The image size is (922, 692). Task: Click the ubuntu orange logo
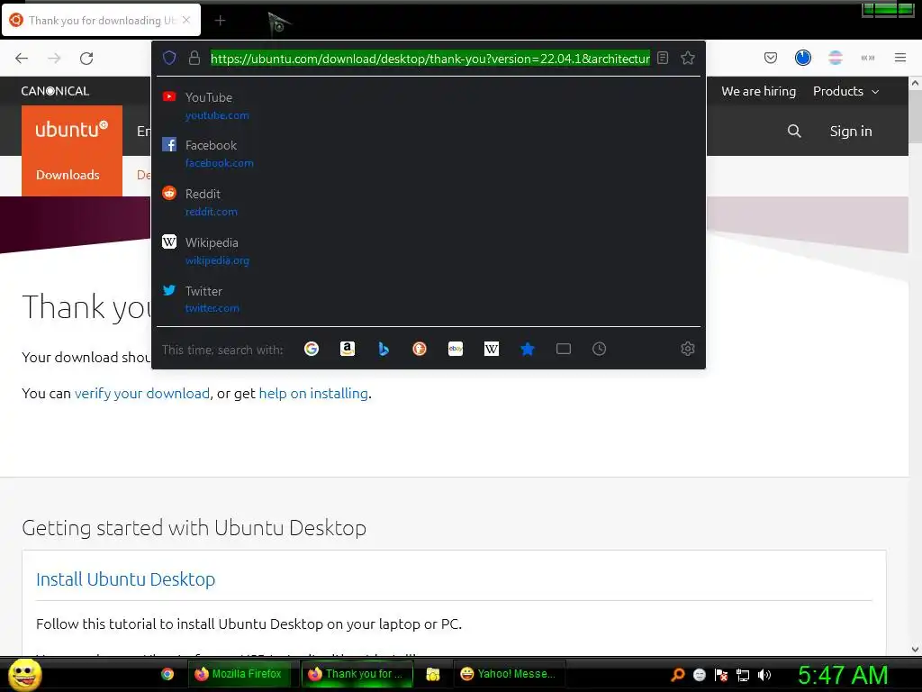tap(72, 129)
